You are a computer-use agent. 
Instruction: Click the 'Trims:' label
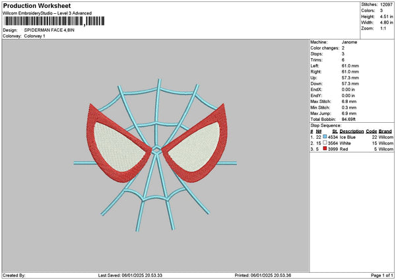point(316,60)
